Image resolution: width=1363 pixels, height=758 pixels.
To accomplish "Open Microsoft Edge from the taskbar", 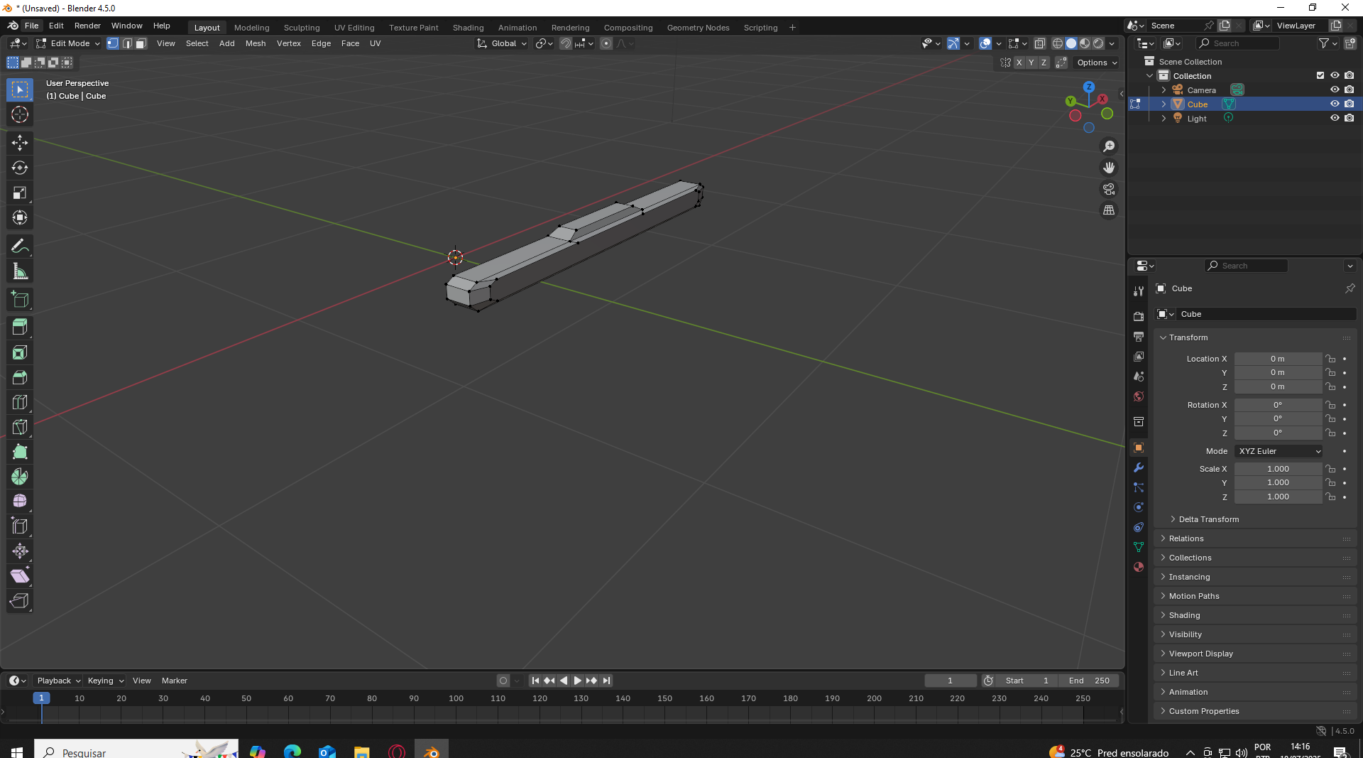I will (292, 752).
